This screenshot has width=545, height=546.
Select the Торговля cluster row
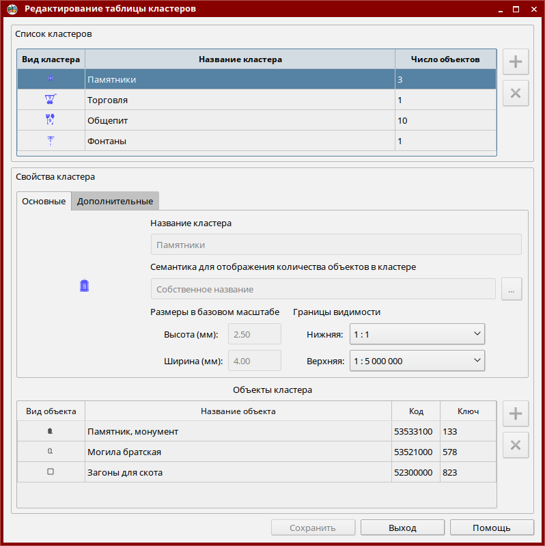click(x=257, y=100)
